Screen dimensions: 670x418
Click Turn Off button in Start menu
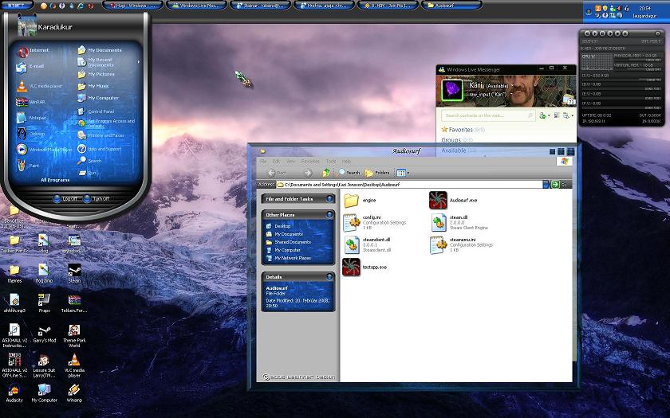(97, 199)
